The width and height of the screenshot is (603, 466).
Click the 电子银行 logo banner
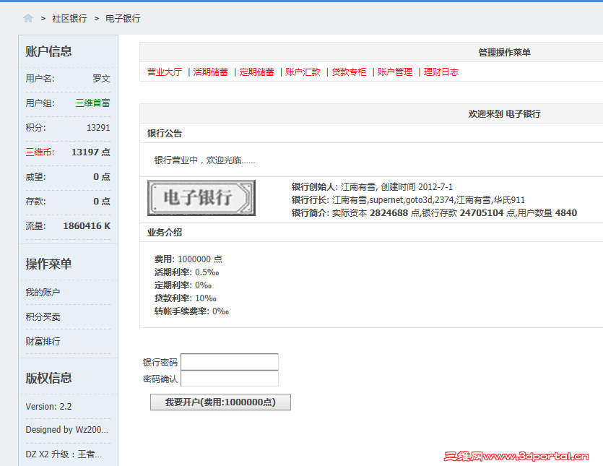pos(201,198)
